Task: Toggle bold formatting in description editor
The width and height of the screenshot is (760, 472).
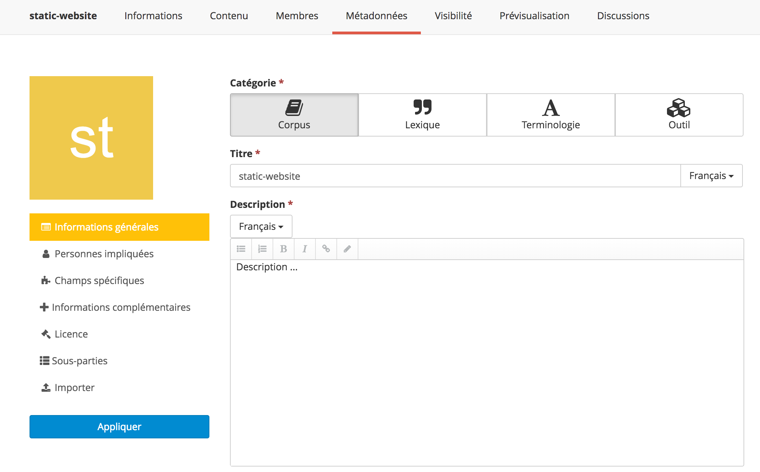Action: (284, 249)
